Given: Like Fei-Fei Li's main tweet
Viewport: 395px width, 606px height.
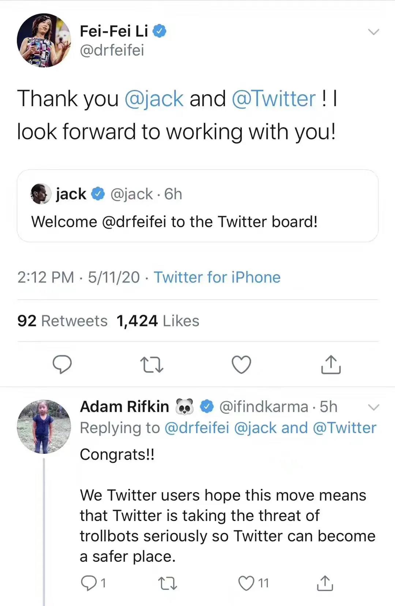Looking at the screenshot, I should click(x=241, y=364).
